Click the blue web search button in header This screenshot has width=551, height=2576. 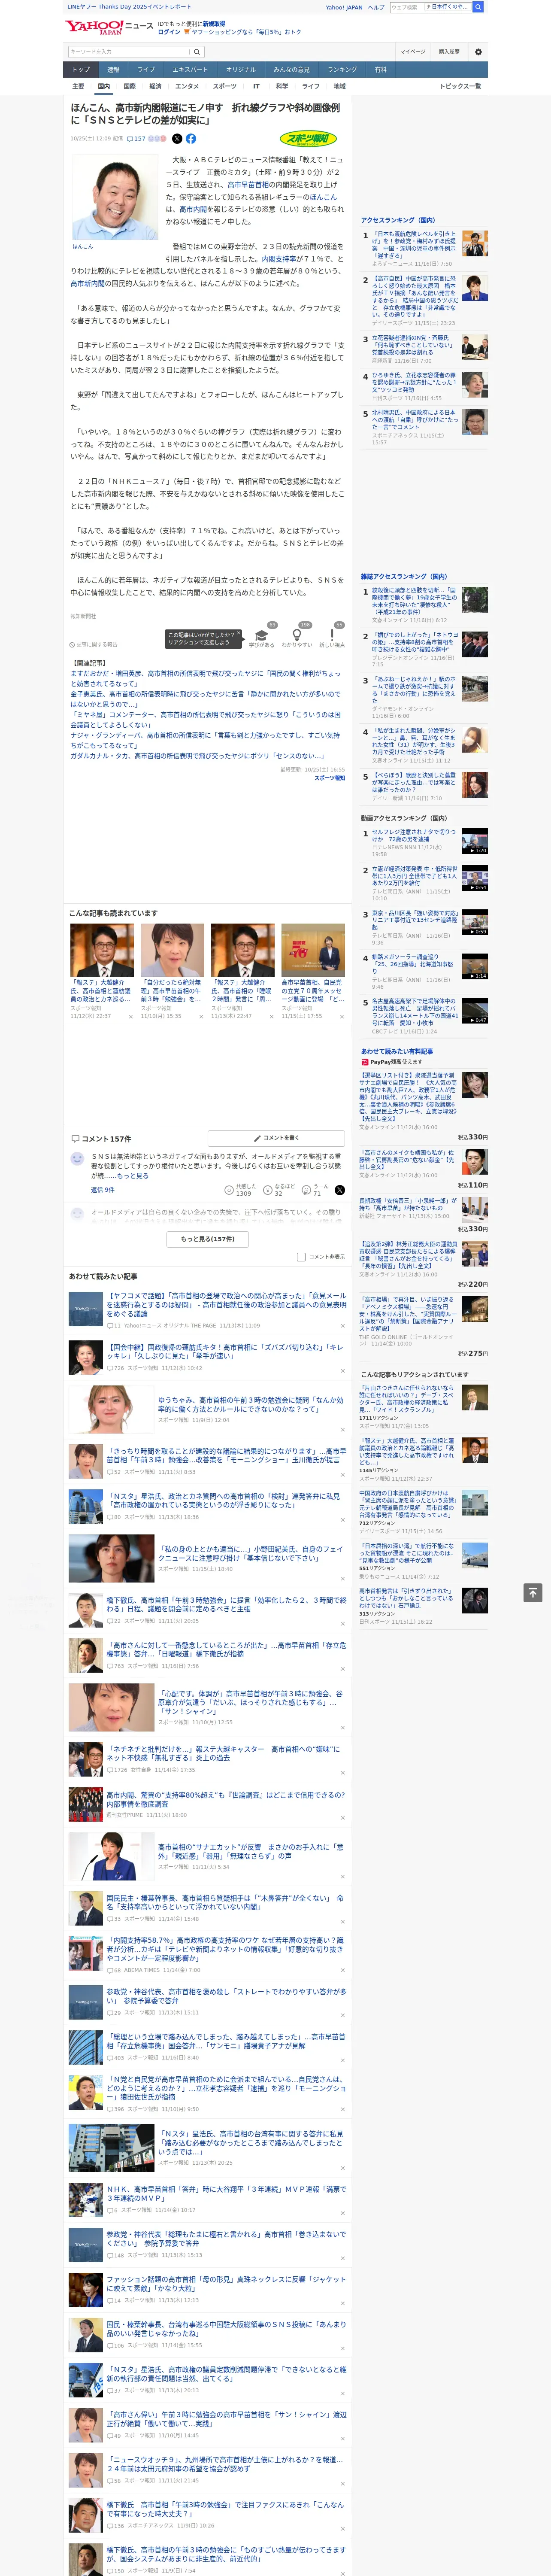click(478, 7)
